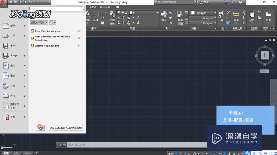Toggle the highlighted group selection icon
277x155 pixels.
pyautogui.click(x=228, y=23)
